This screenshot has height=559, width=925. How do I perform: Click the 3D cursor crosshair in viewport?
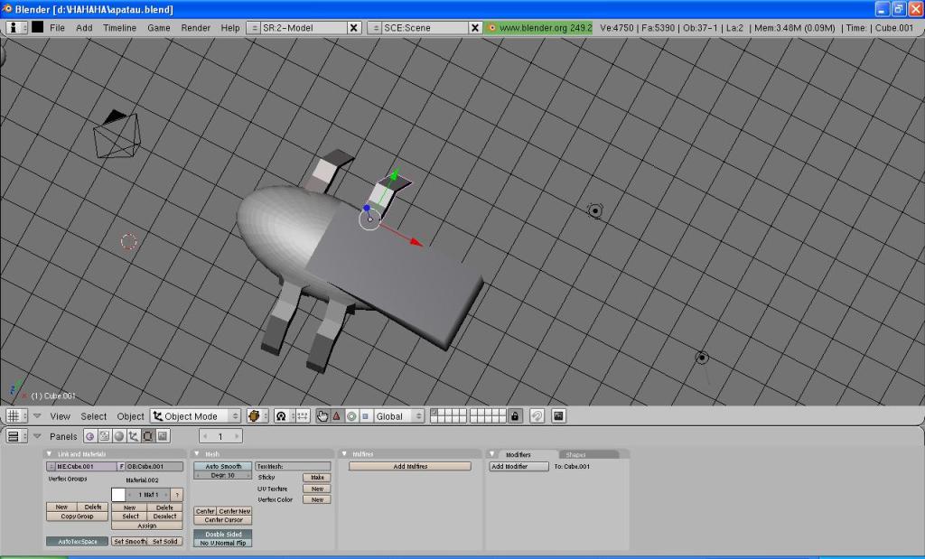128,241
